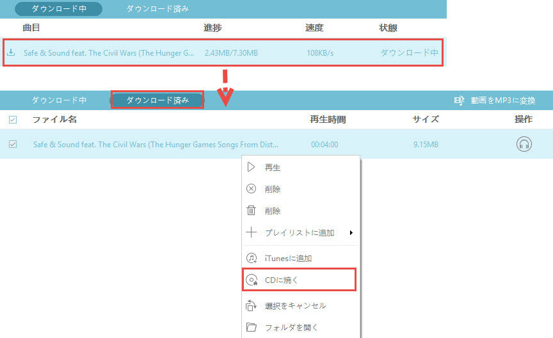
Task: Click the headphones icon in the 操作 column
Action: coord(524,144)
